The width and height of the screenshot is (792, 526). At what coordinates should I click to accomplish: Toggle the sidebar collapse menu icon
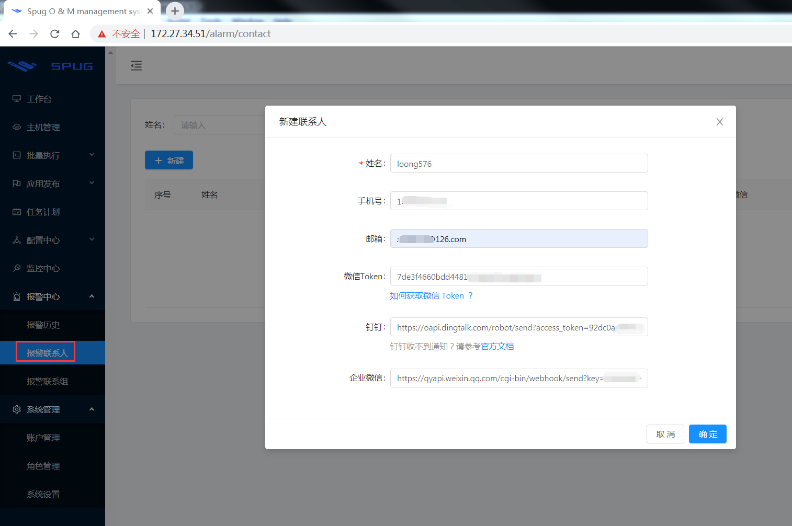click(x=136, y=65)
